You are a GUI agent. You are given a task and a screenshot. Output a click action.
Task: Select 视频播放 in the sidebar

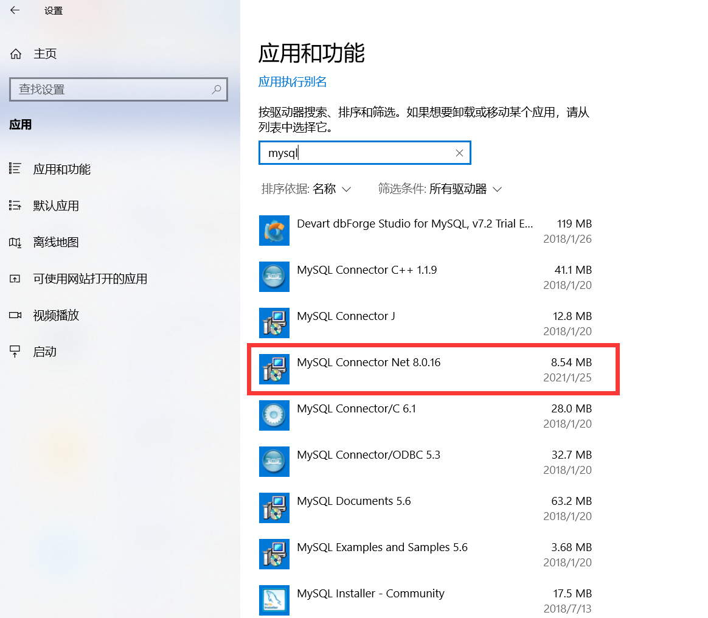tap(56, 315)
